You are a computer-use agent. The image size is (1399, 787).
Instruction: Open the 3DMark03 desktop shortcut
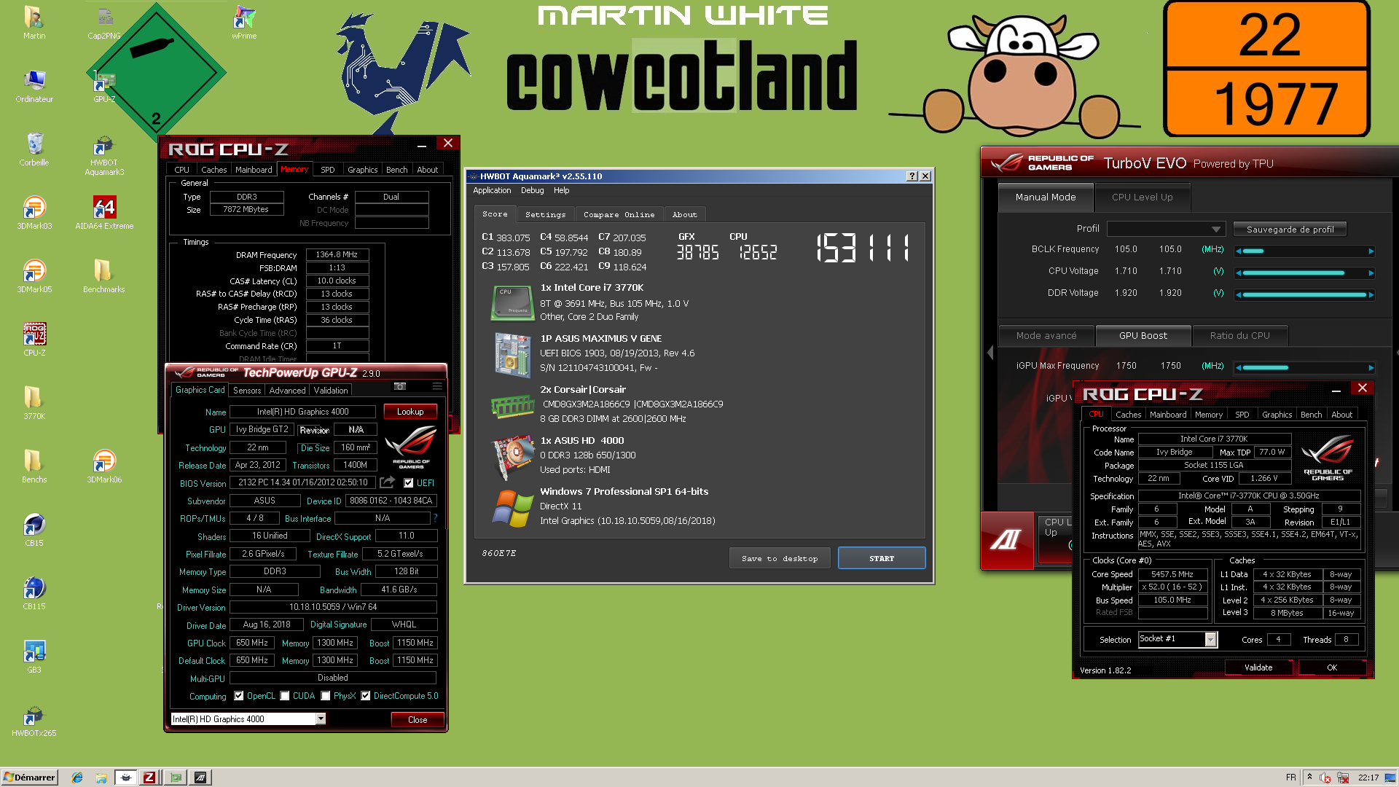[34, 213]
